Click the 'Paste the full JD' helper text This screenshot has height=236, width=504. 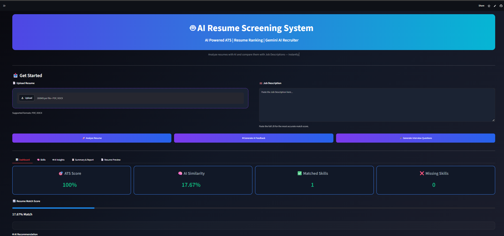point(284,126)
